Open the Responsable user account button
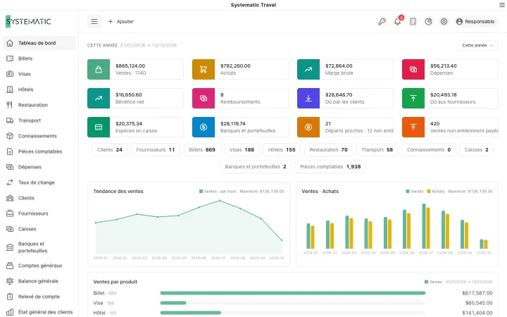The width and height of the screenshot is (507, 317). [x=475, y=21]
